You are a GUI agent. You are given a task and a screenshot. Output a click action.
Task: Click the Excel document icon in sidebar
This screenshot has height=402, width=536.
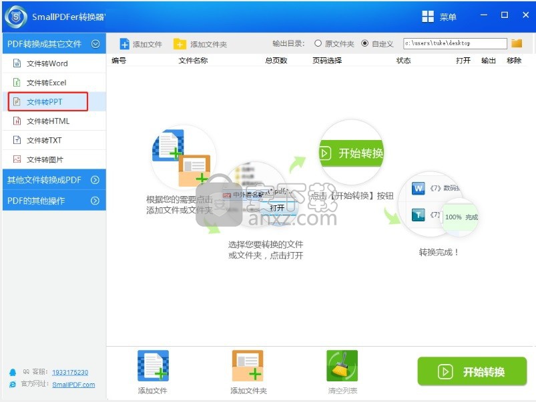coord(17,82)
